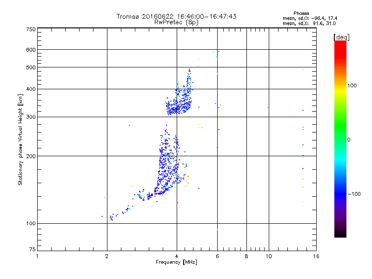Click the colorbar tick label "0"

pos(349,140)
